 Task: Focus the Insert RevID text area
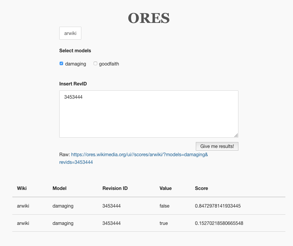pos(149,114)
